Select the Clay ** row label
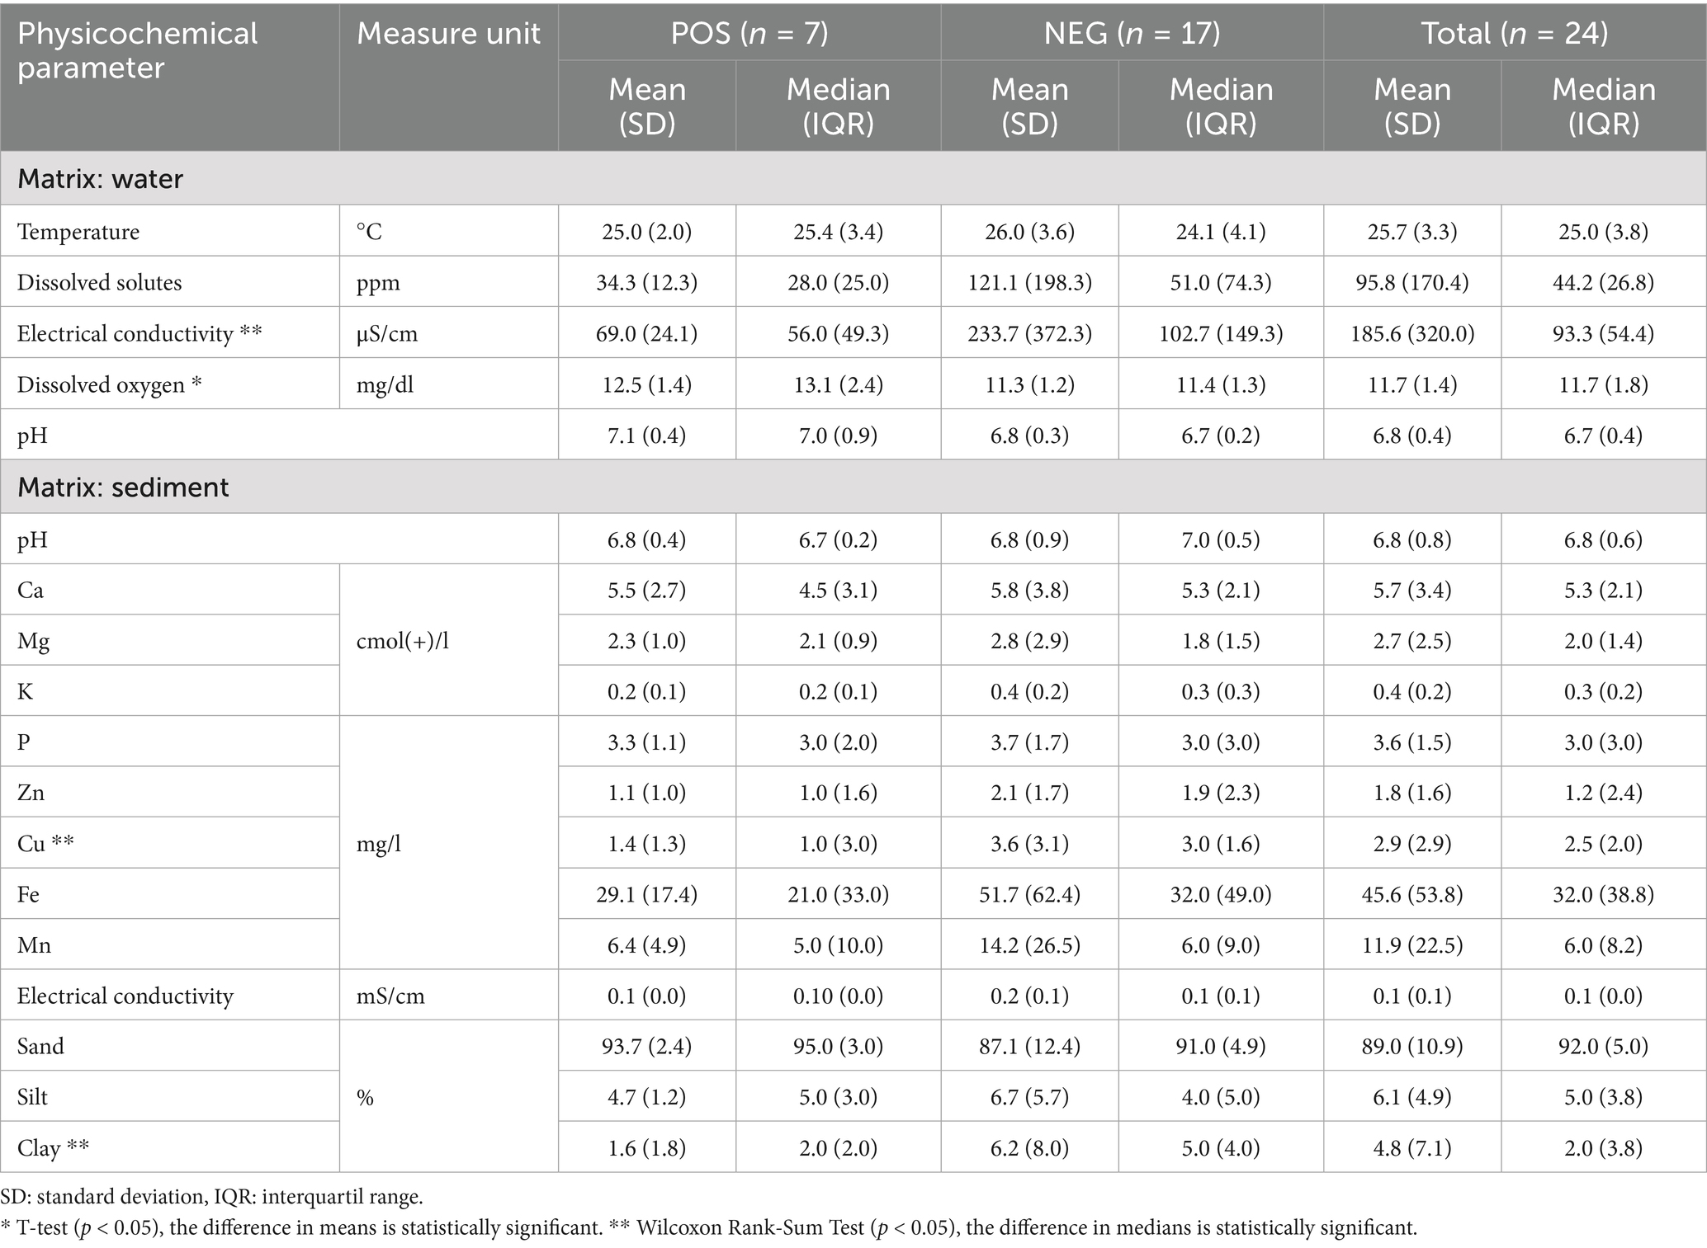 (x=53, y=1147)
